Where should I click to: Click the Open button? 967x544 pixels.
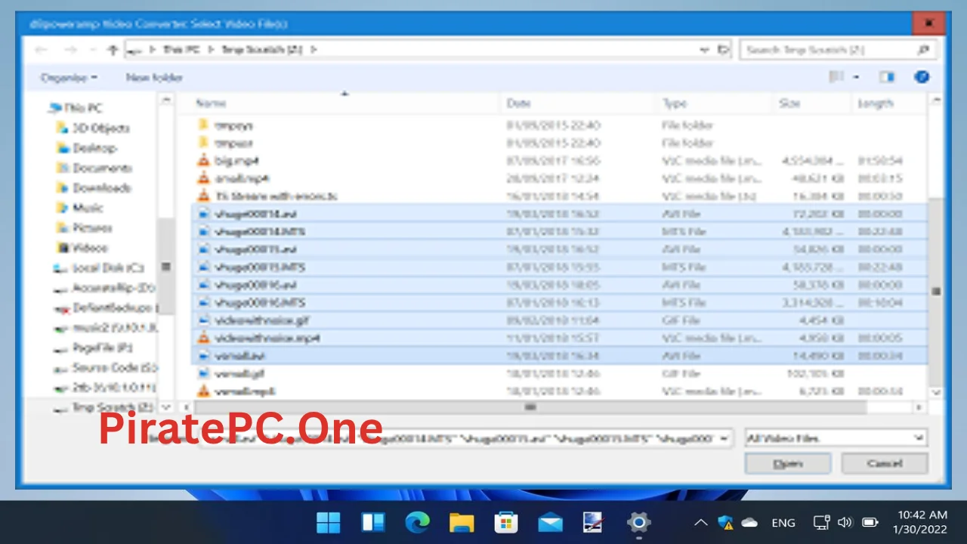[x=788, y=464]
